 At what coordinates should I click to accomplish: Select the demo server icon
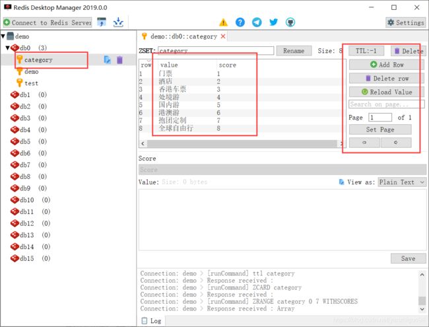coord(11,36)
